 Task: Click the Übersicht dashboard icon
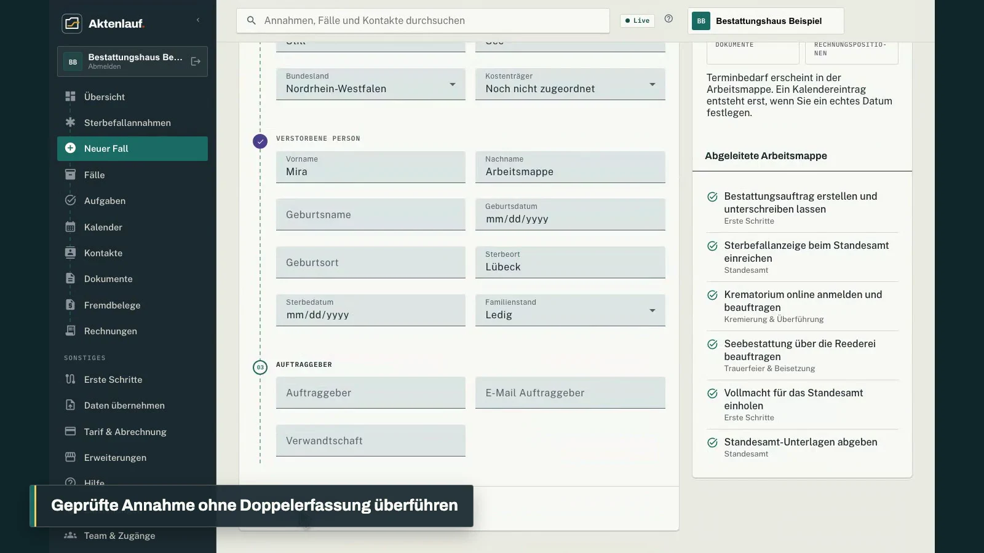70,96
